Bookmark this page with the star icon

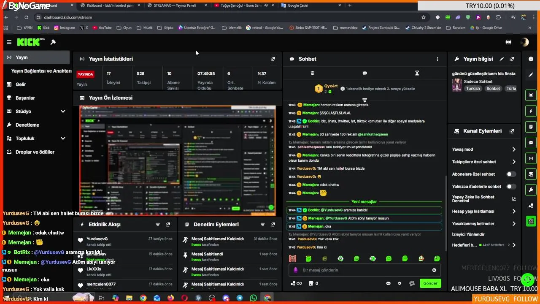point(424,17)
